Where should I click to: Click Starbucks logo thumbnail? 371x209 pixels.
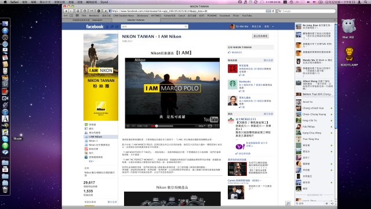coord(232,84)
